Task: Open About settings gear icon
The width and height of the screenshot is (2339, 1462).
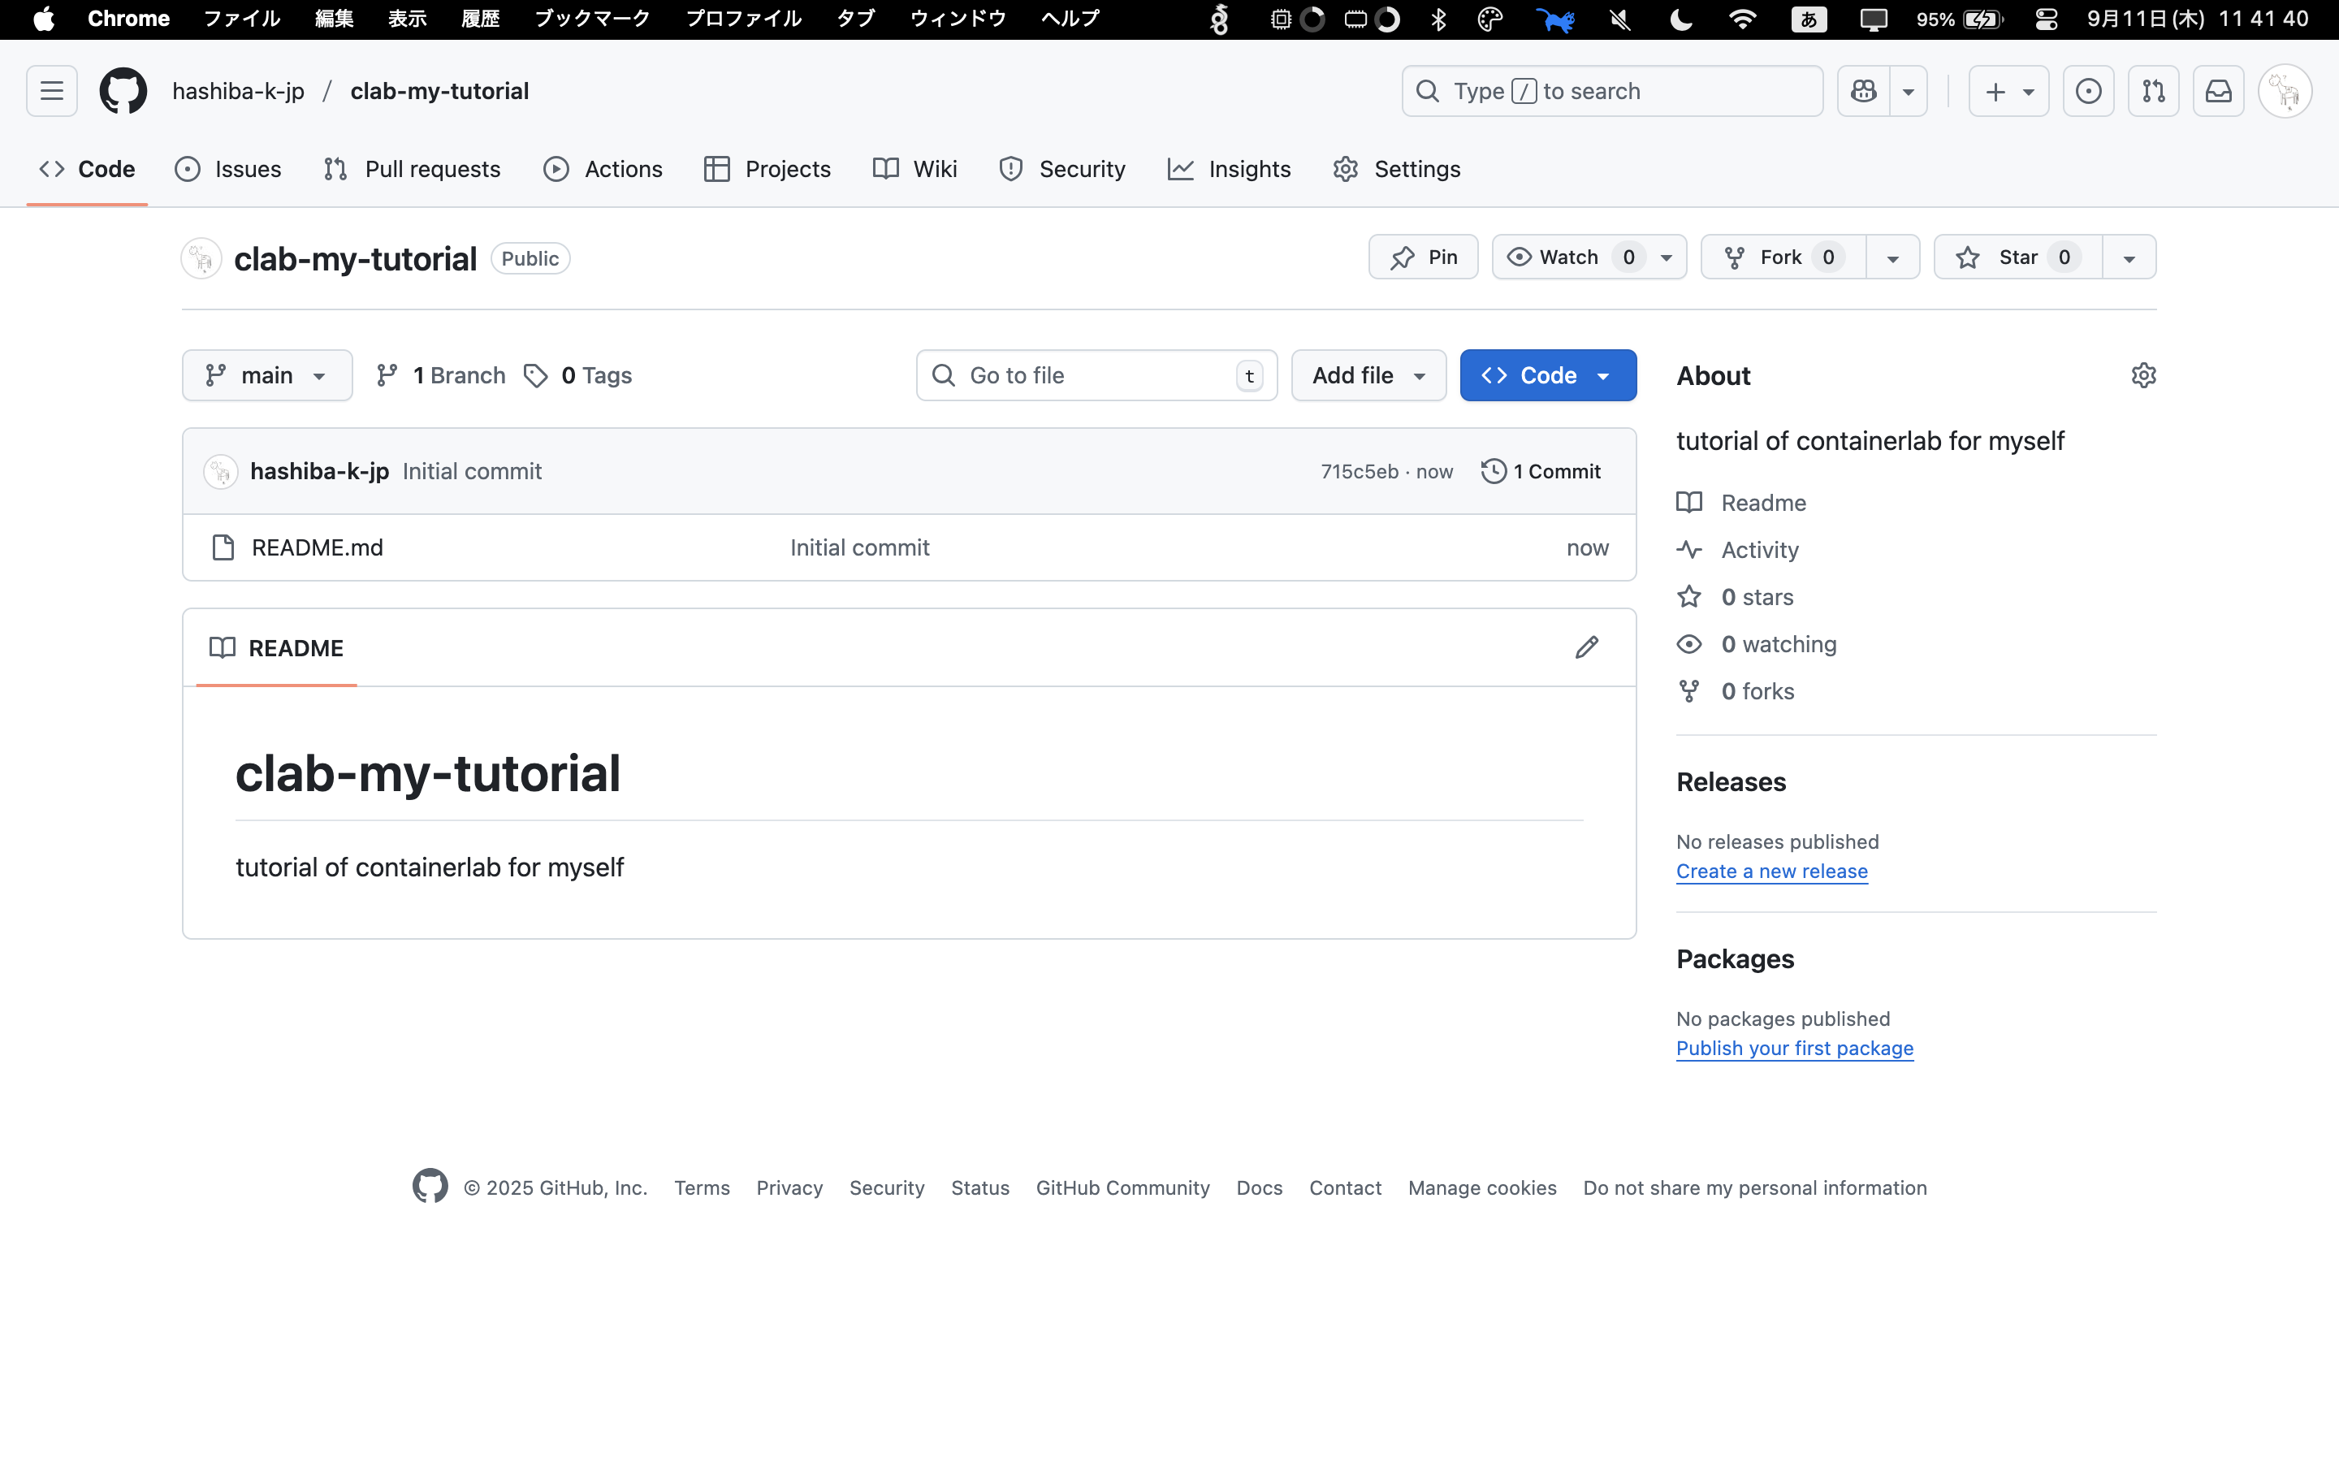Action: coord(2142,375)
